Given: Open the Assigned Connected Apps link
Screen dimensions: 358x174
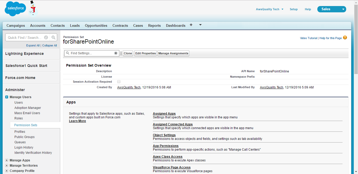Looking at the screenshot, I should click(x=173, y=124).
